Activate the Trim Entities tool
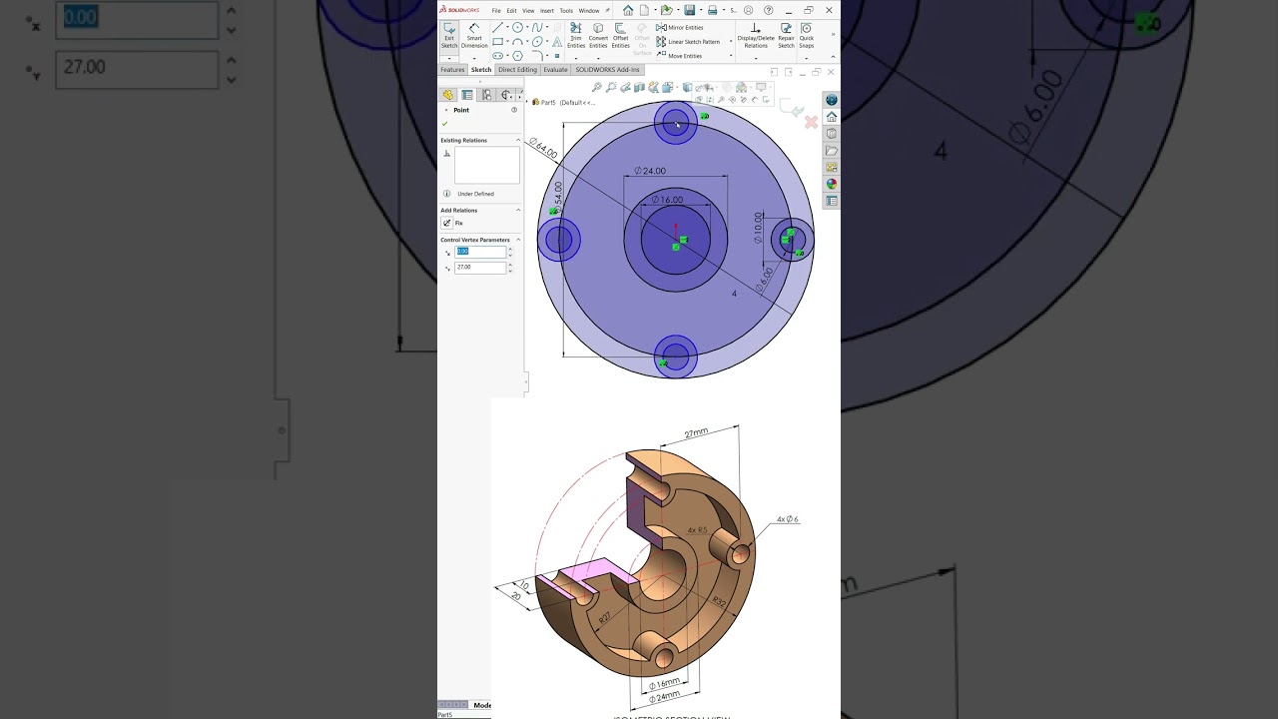Screen dimensions: 1278x719 [576, 36]
